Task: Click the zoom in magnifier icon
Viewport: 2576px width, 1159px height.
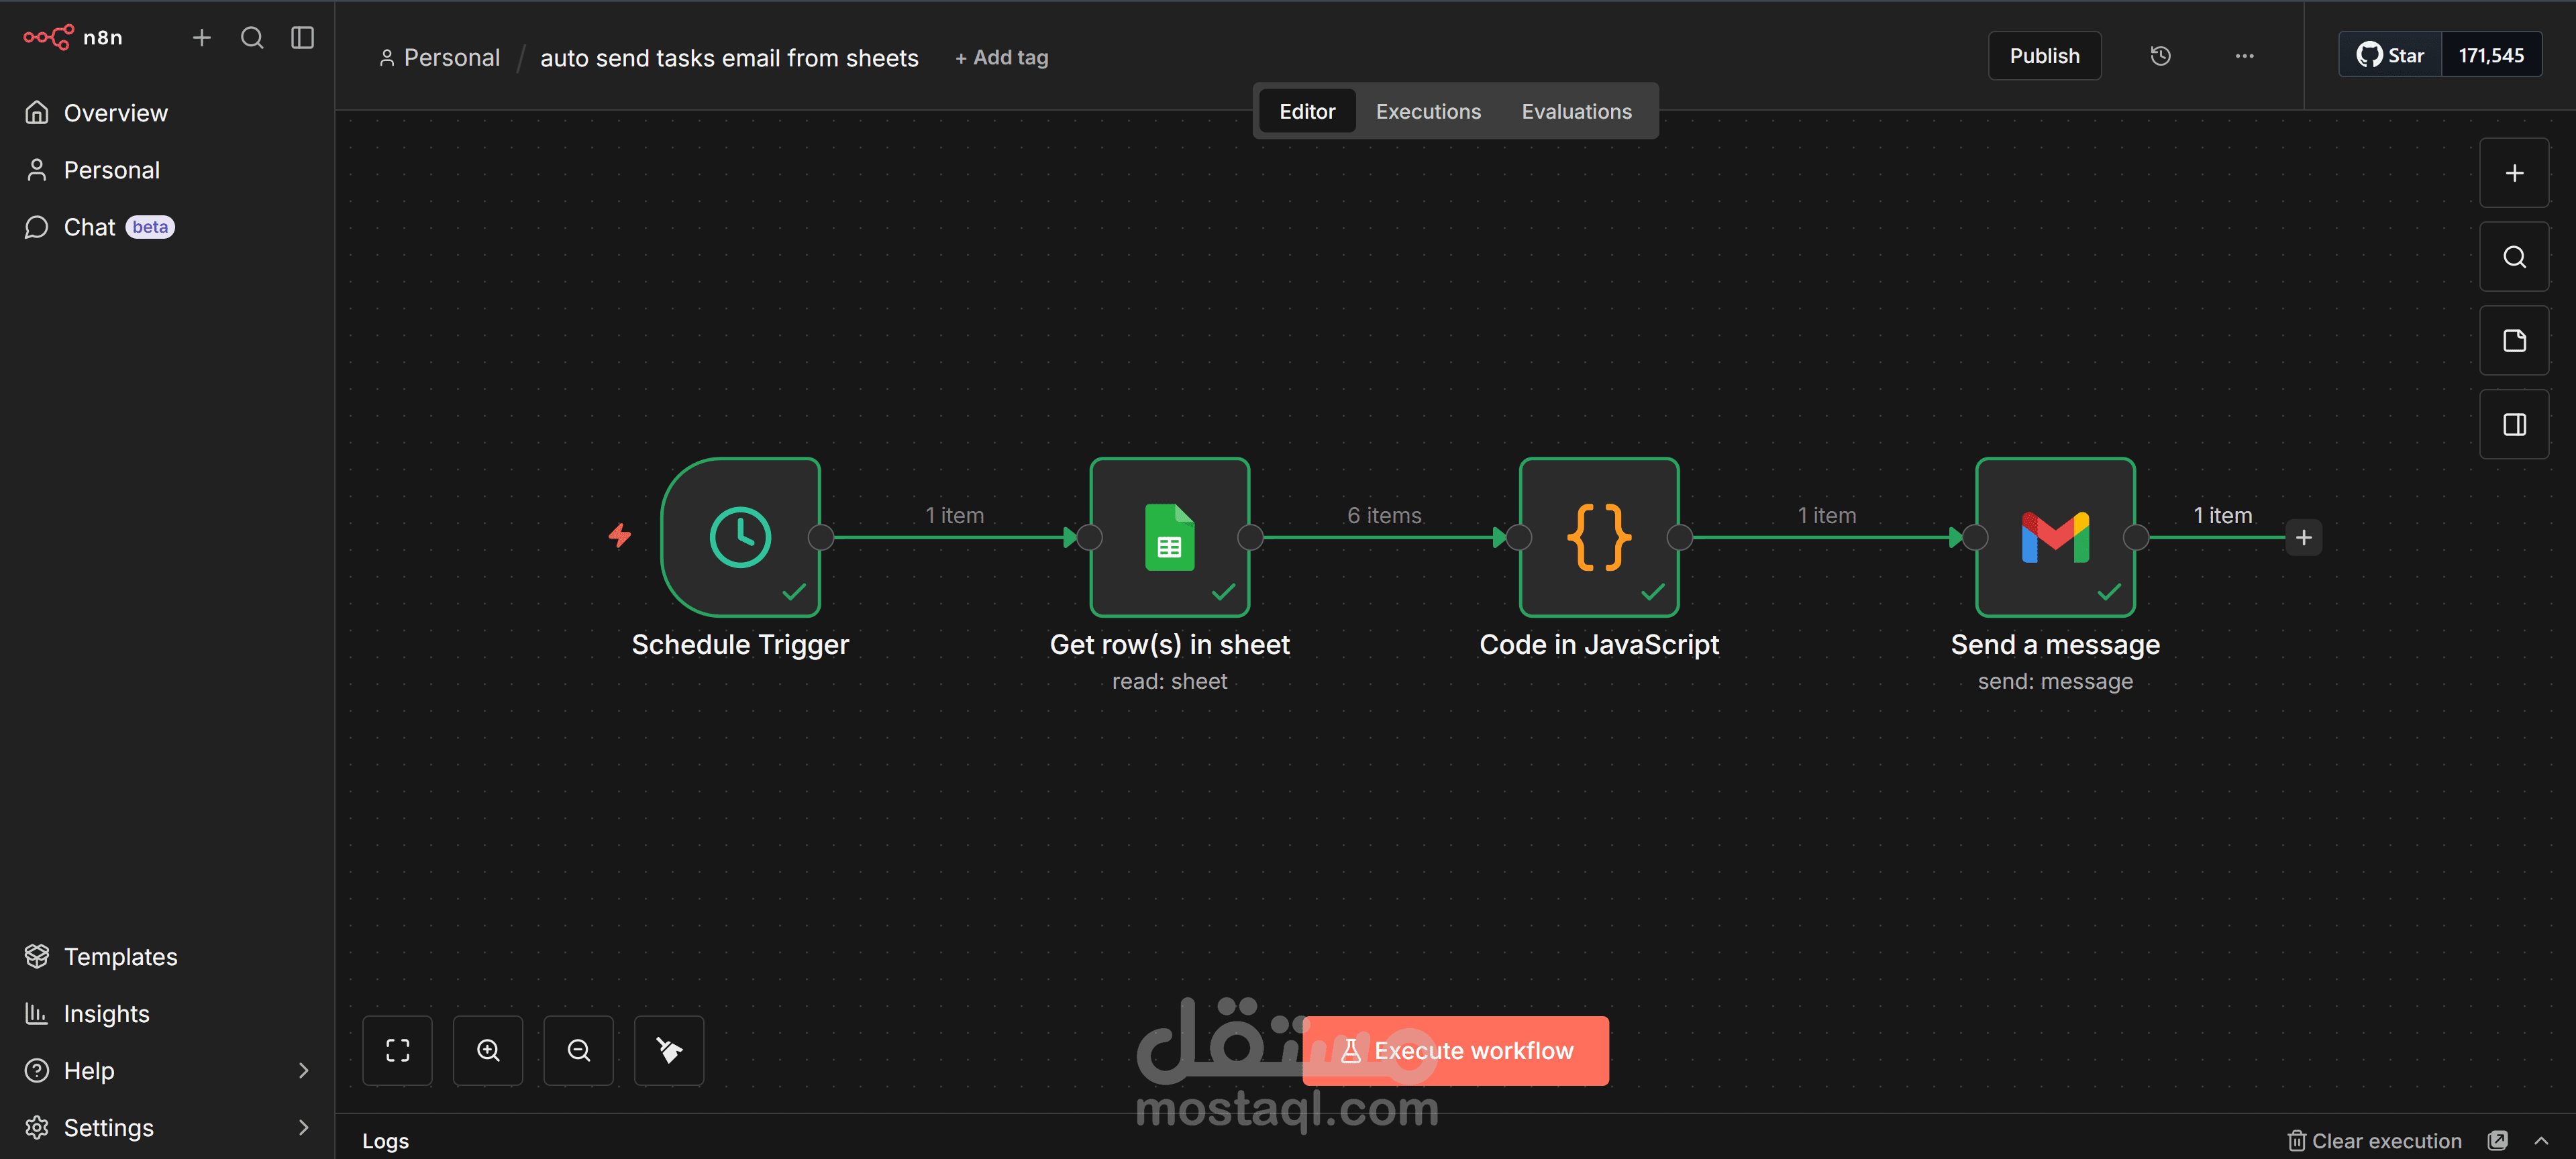Action: pos(488,1050)
